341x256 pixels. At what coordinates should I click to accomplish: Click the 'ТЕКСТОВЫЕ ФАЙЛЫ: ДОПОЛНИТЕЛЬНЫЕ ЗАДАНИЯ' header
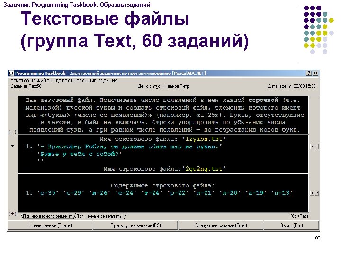tap(64, 81)
